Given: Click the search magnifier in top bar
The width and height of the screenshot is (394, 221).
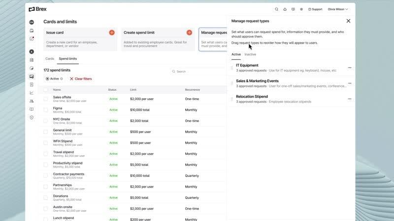Looking at the screenshot, I should click(277, 9).
